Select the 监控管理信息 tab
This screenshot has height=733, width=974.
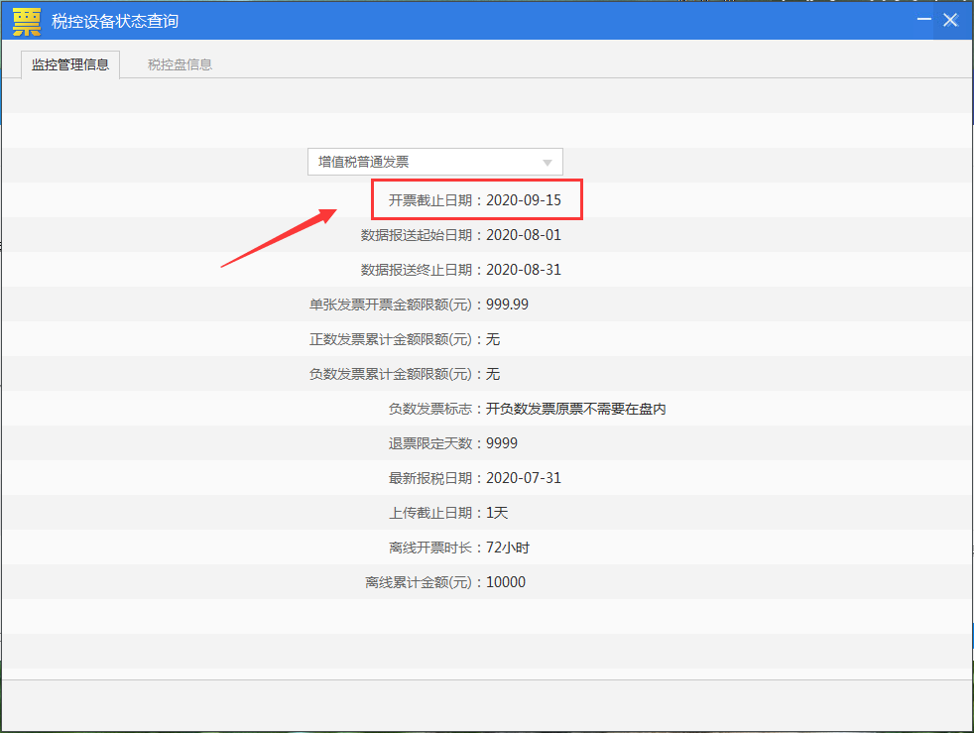point(69,63)
